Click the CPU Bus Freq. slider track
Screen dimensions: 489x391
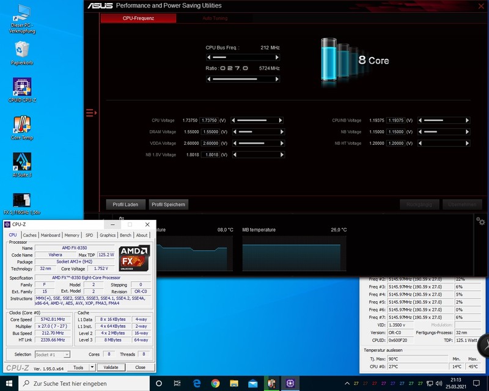pyautogui.click(x=243, y=57)
